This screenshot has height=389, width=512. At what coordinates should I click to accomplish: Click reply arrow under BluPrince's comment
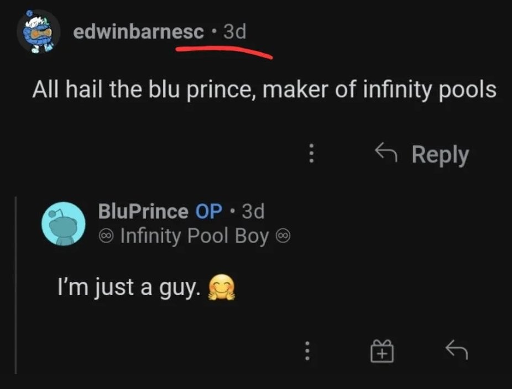click(x=456, y=349)
